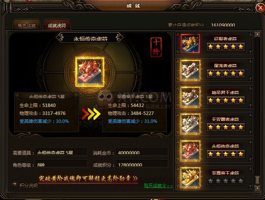The width and height of the screenshot is (265, 200).
Task: Open the 购买成就令 link
Action: 158,186
